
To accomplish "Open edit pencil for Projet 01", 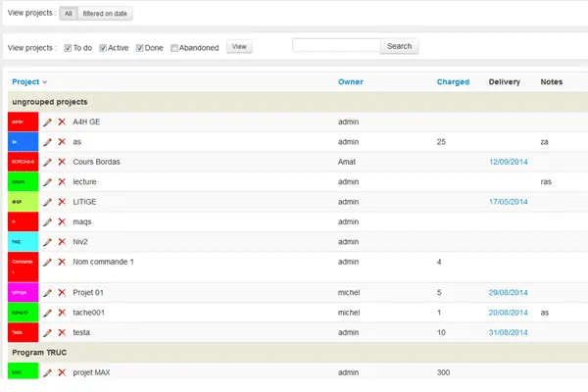I will pyautogui.click(x=47, y=292).
